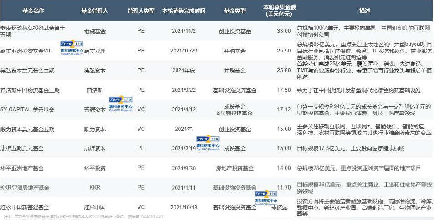Select manager cell 普洛斯
The height and width of the screenshot is (220, 435).
(x=95, y=90)
